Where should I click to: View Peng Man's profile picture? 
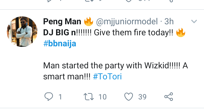(x=22, y=32)
